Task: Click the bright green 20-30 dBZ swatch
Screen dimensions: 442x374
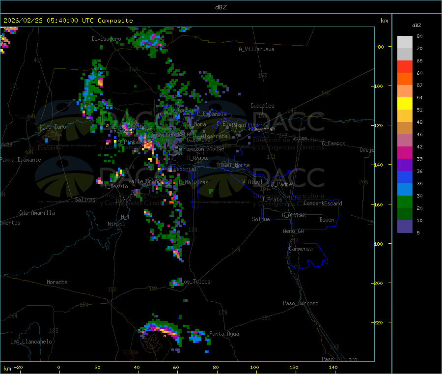Action: (x=405, y=201)
